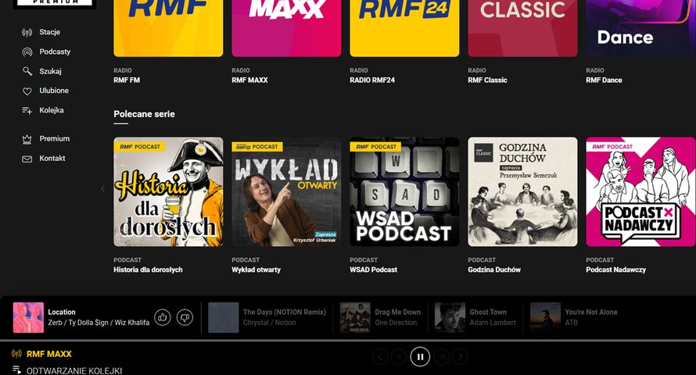The width and height of the screenshot is (696, 375).
Task: Click the RMF Dance title link
Action: point(604,80)
